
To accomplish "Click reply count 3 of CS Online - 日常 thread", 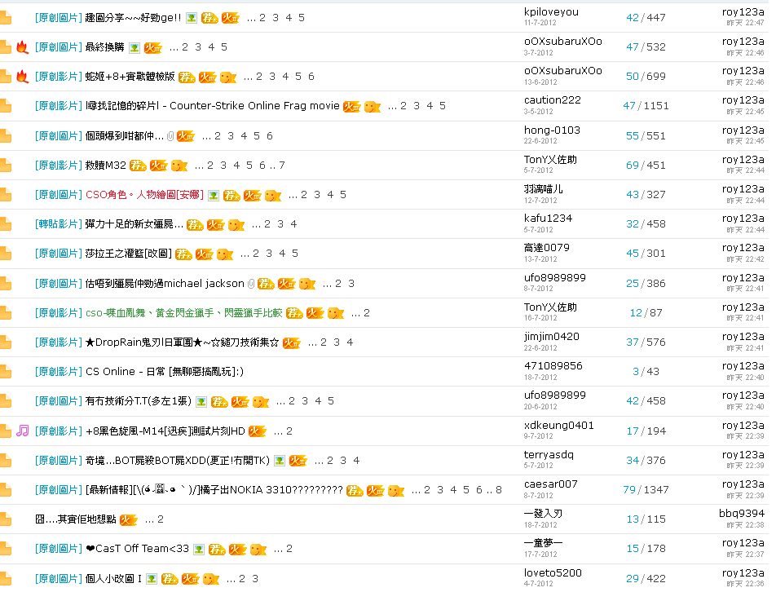I will [x=636, y=372].
